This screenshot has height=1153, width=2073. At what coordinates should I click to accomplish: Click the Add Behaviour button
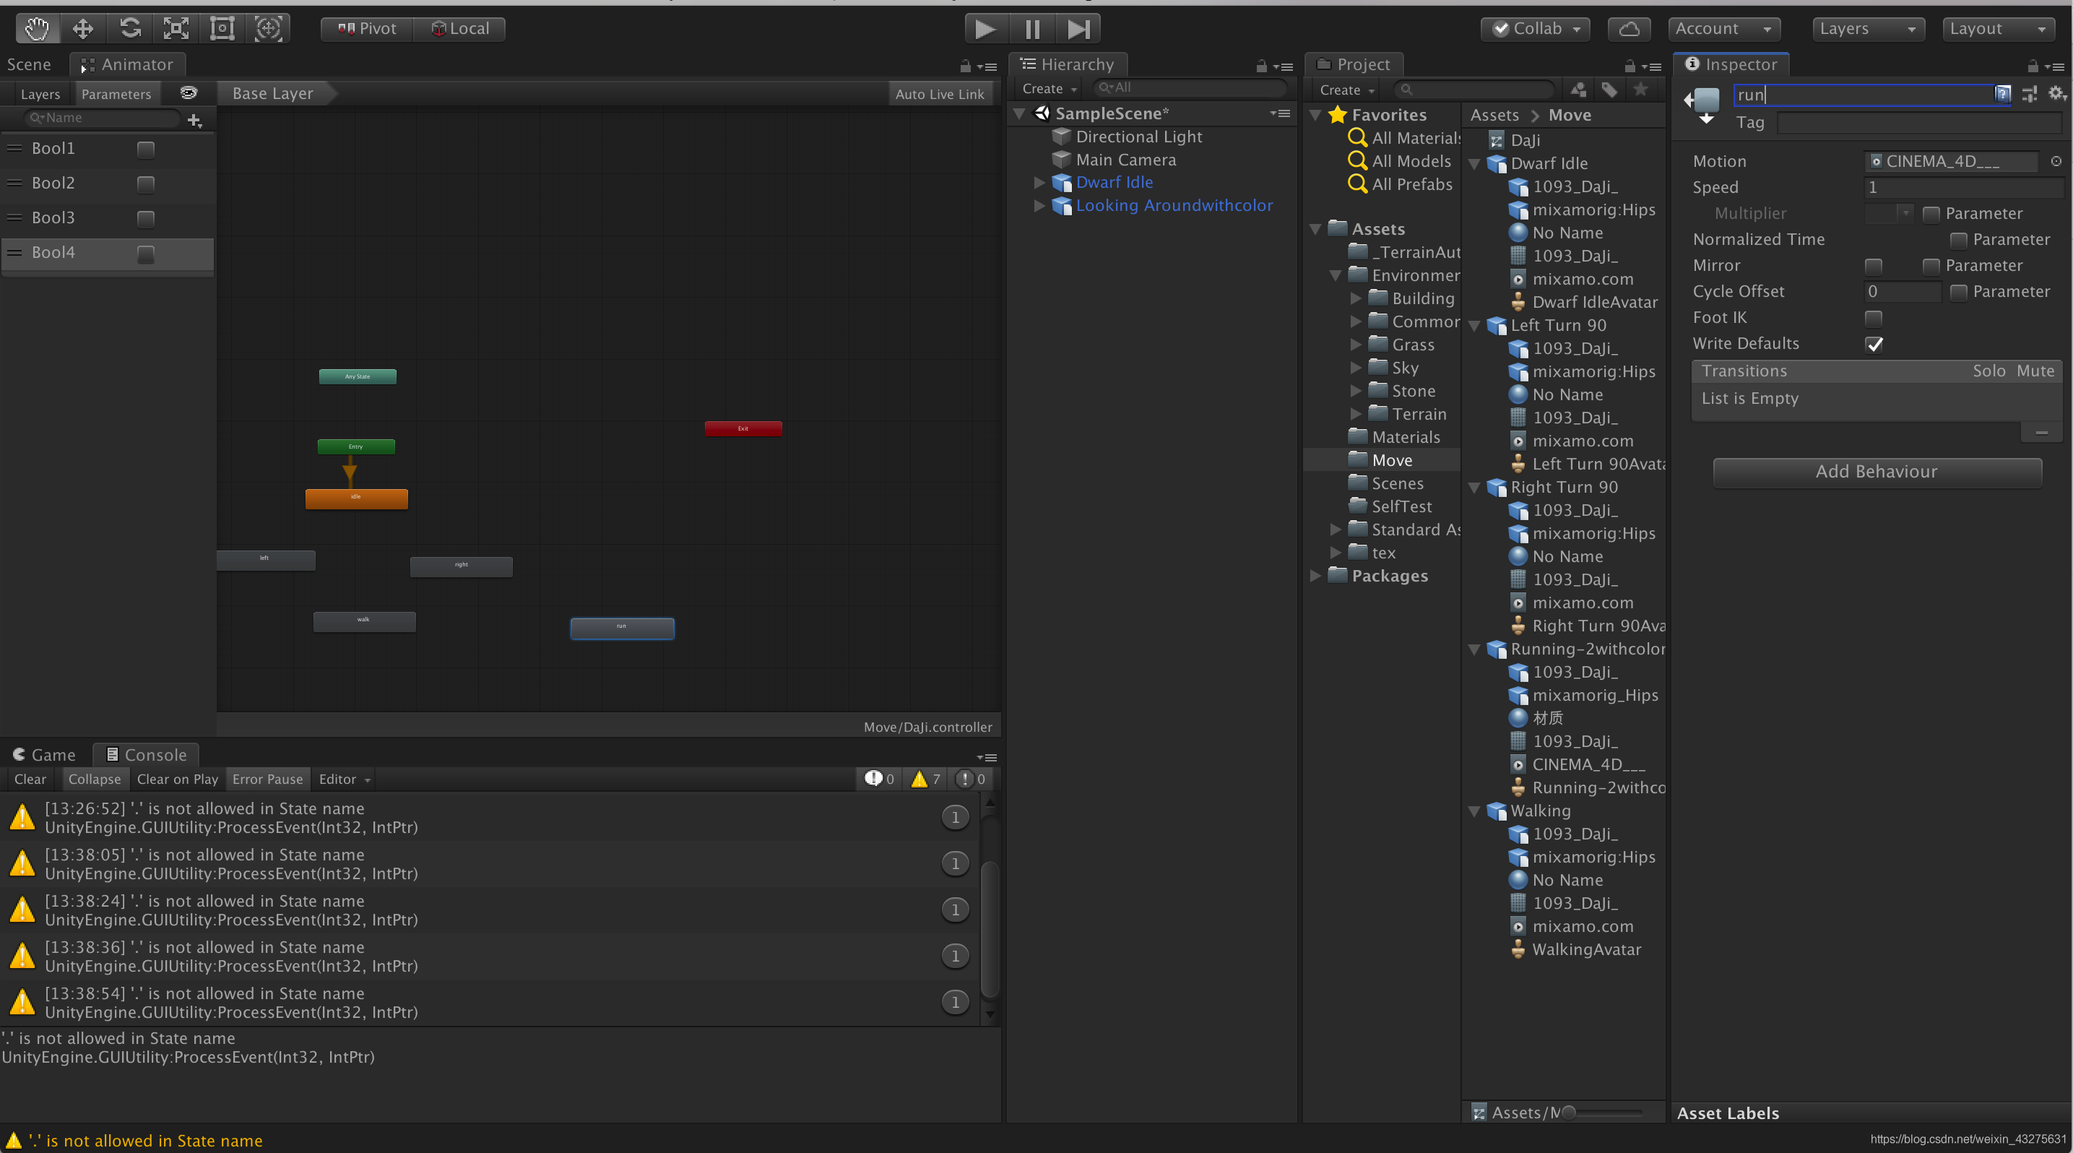1877,472
